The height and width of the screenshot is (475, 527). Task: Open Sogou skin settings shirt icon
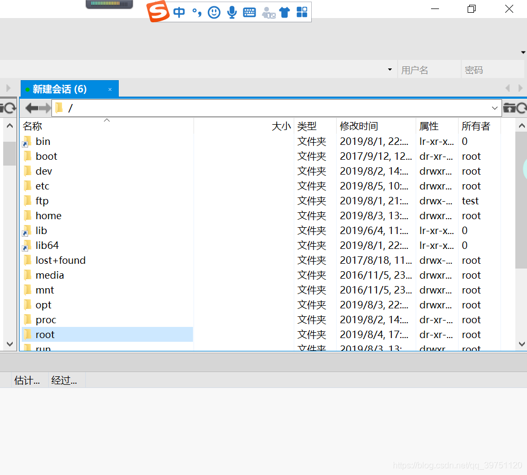click(285, 12)
